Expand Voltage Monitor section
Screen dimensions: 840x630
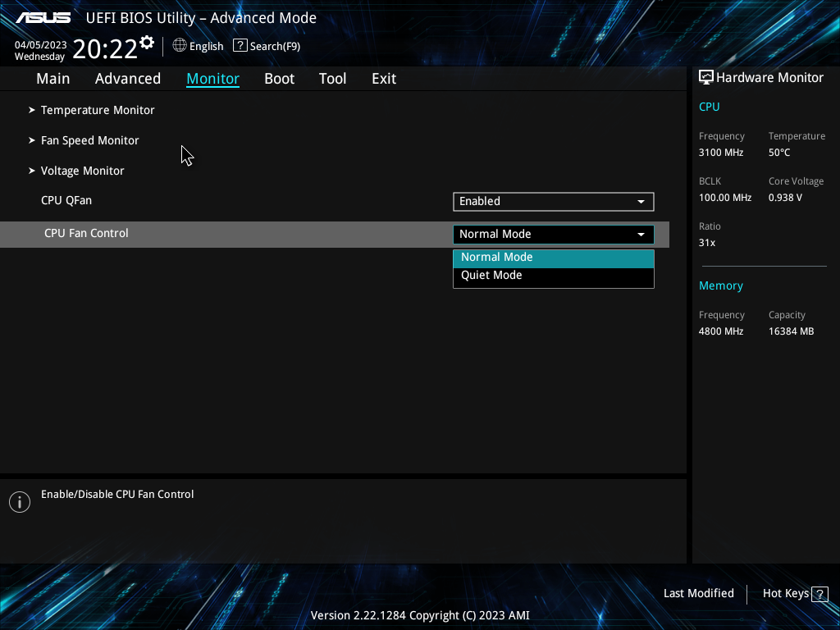point(83,171)
